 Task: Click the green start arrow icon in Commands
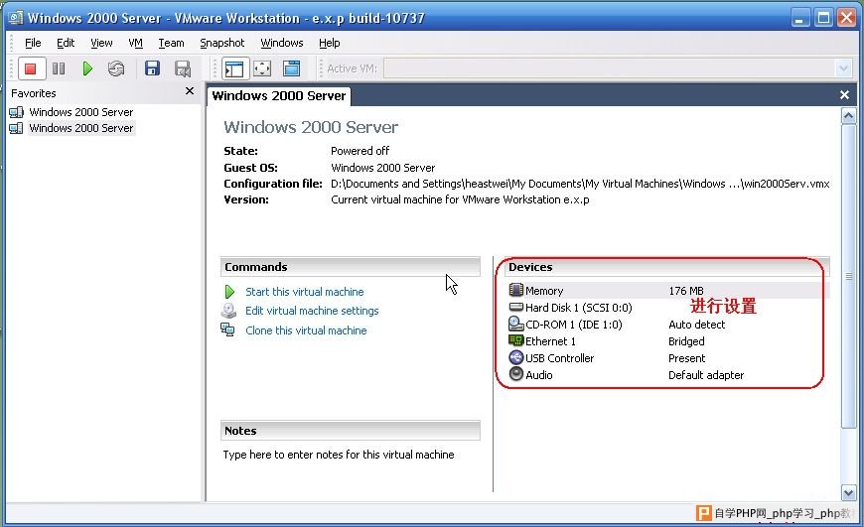tap(229, 292)
